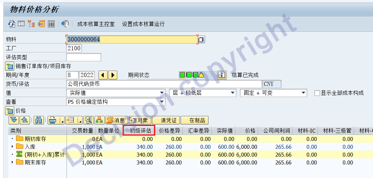Open the material search help icon

pos(201,39)
